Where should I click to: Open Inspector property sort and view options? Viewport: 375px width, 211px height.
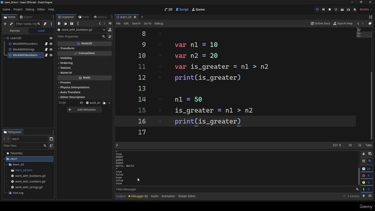click(110, 36)
